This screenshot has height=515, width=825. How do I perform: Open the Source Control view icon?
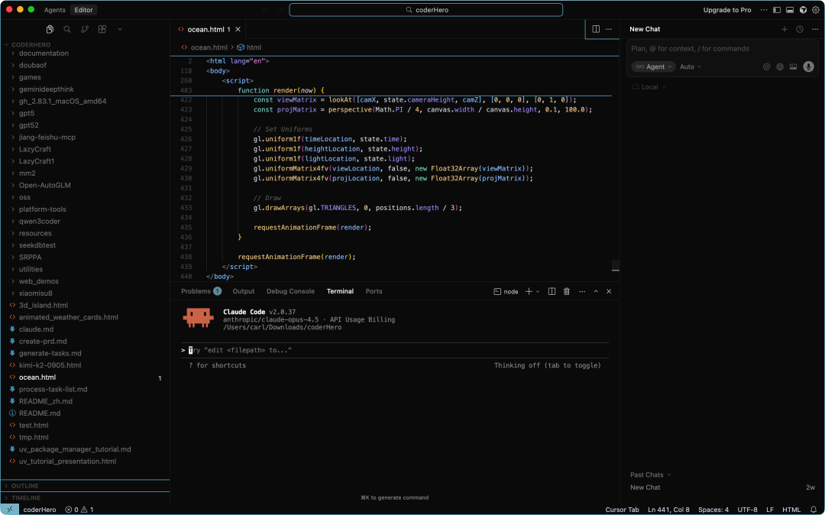84,29
